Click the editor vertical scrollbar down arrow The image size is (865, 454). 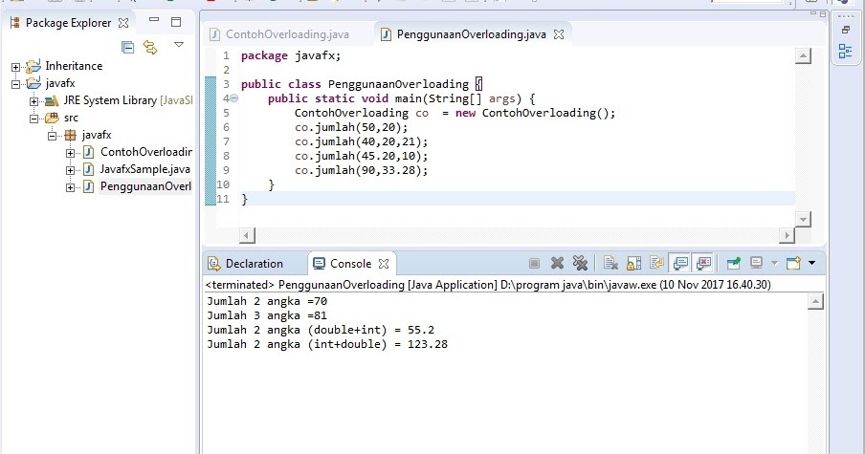tap(803, 219)
